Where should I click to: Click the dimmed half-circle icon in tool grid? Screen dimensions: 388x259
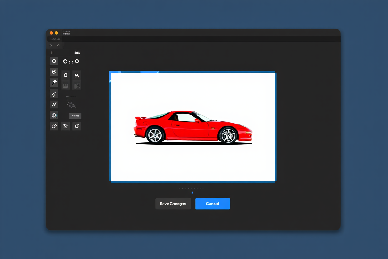coord(76,86)
